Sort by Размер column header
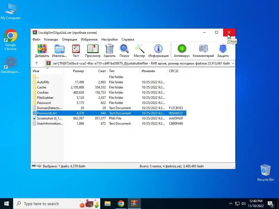Screen dimensions: 279x209 75,71
